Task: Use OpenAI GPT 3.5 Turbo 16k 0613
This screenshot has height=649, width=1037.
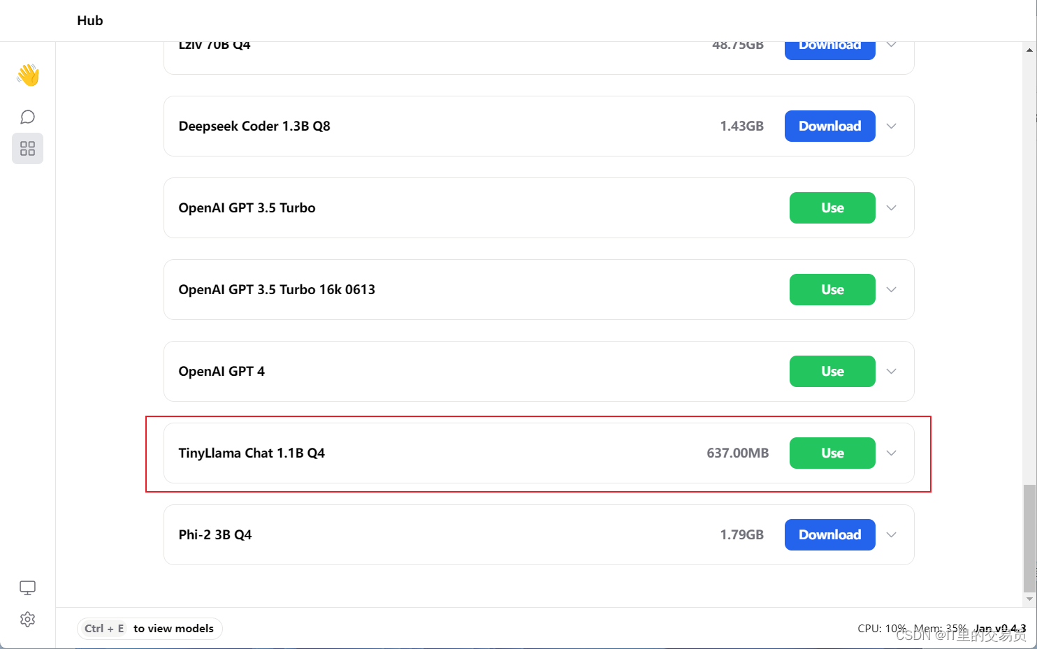Action: click(832, 289)
